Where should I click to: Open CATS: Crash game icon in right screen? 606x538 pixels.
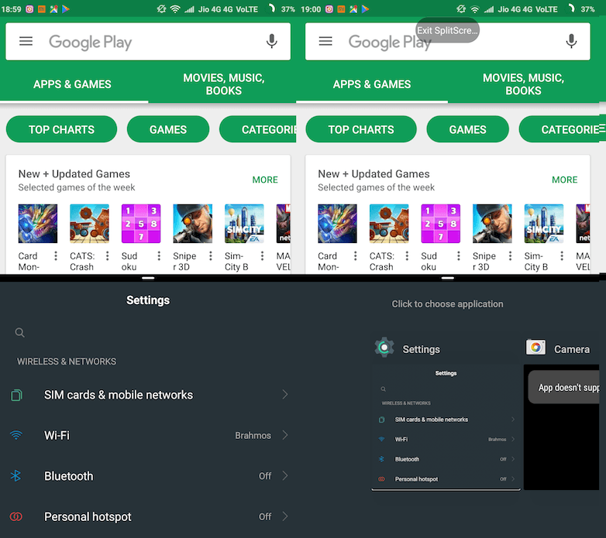pos(389,224)
